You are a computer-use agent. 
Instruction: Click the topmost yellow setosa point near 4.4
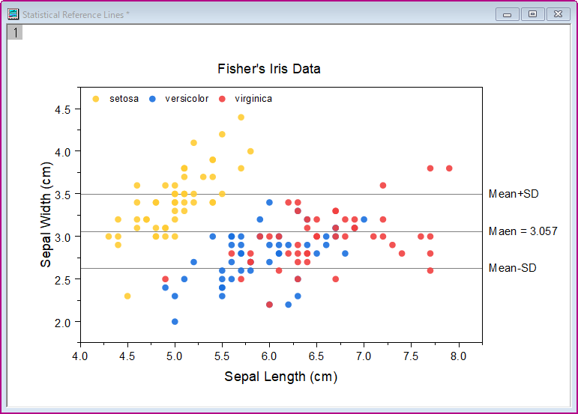click(x=241, y=118)
